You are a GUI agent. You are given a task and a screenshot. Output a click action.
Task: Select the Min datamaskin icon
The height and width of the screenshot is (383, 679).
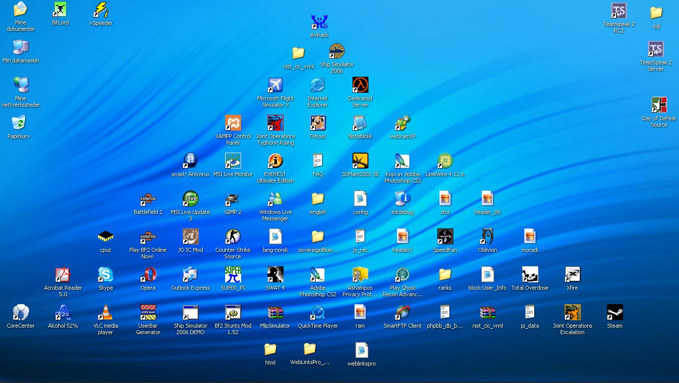click(x=20, y=47)
